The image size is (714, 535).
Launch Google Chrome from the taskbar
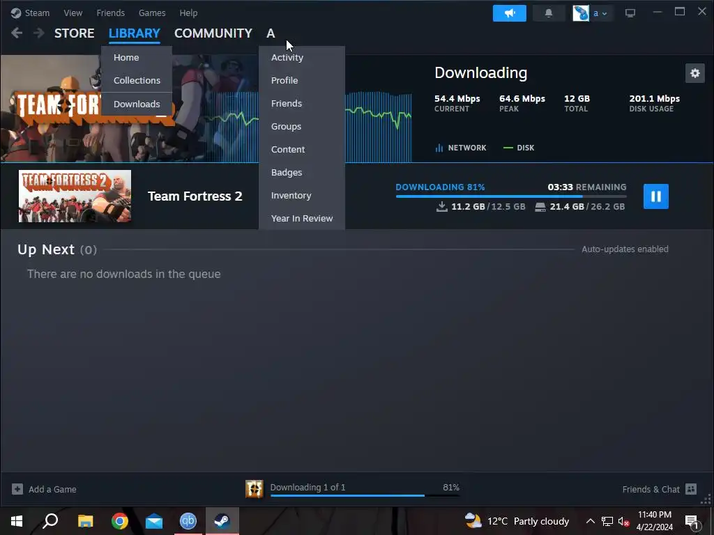click(119, 521)
